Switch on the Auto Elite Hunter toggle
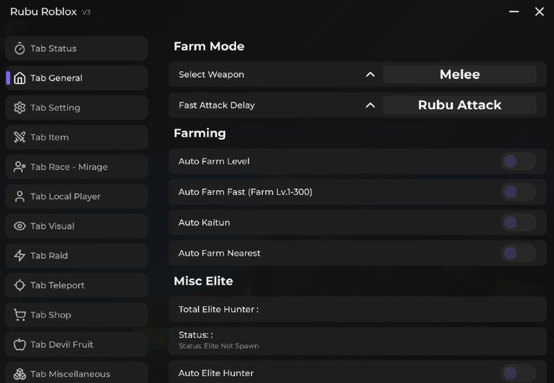The height and width of the screenshot is (383, 554). point(518,373)
